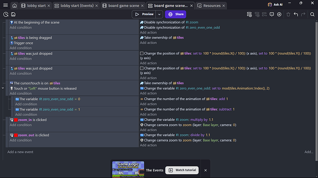Close the lobby start (Events) tab
This screenshot has height=178, width=318.
pyautogui.click(x=96, y=6)
